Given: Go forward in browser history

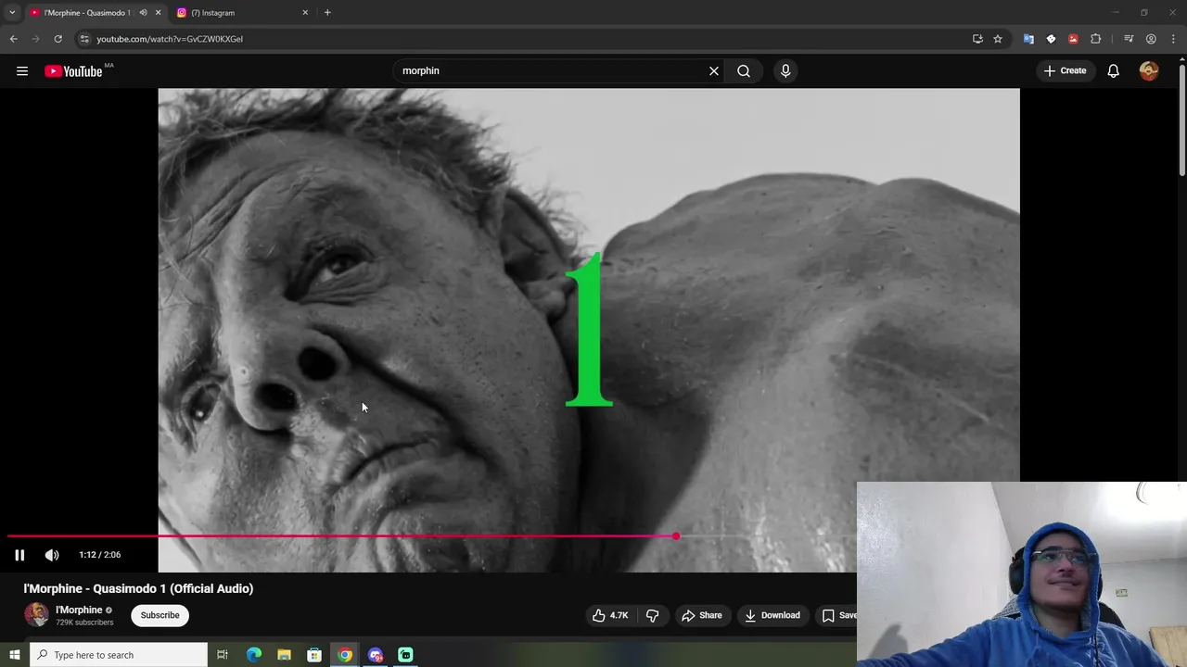Looking at the screenshot, I should [36, 39].
